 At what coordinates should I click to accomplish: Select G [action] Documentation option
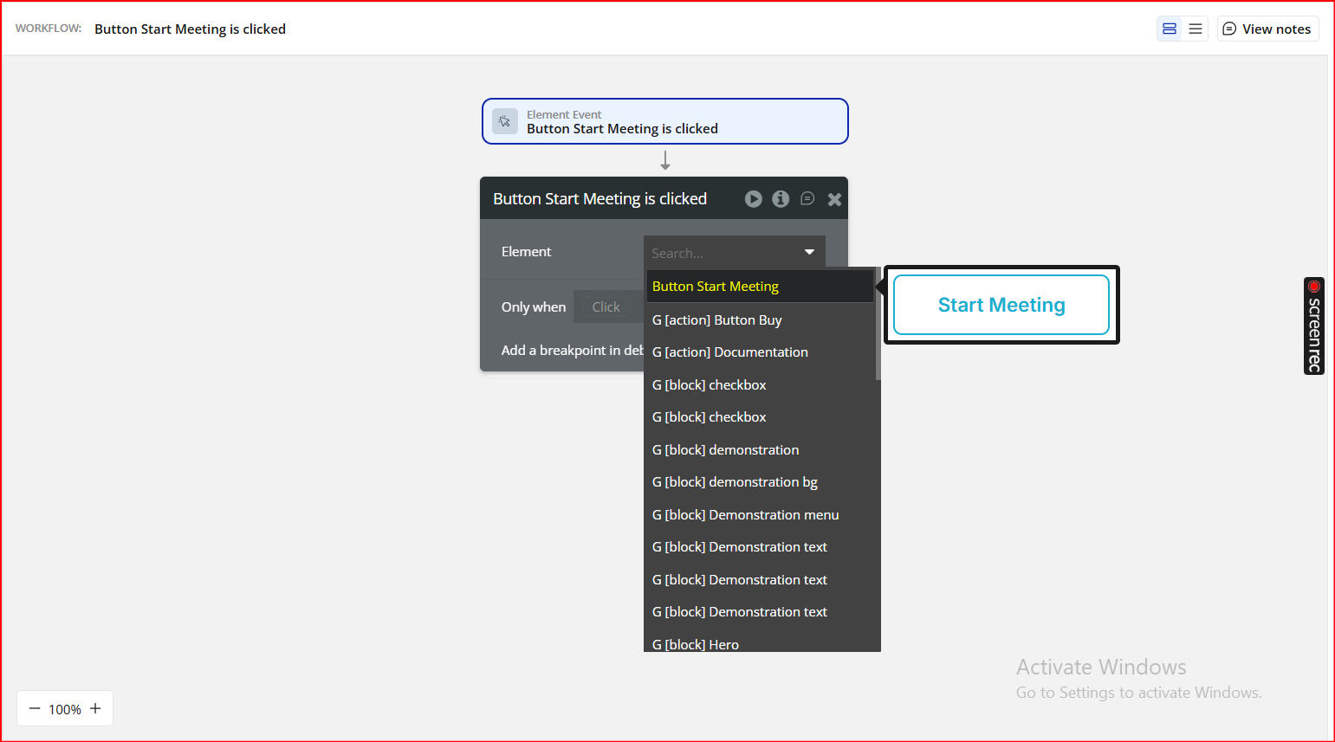(761, 352)
